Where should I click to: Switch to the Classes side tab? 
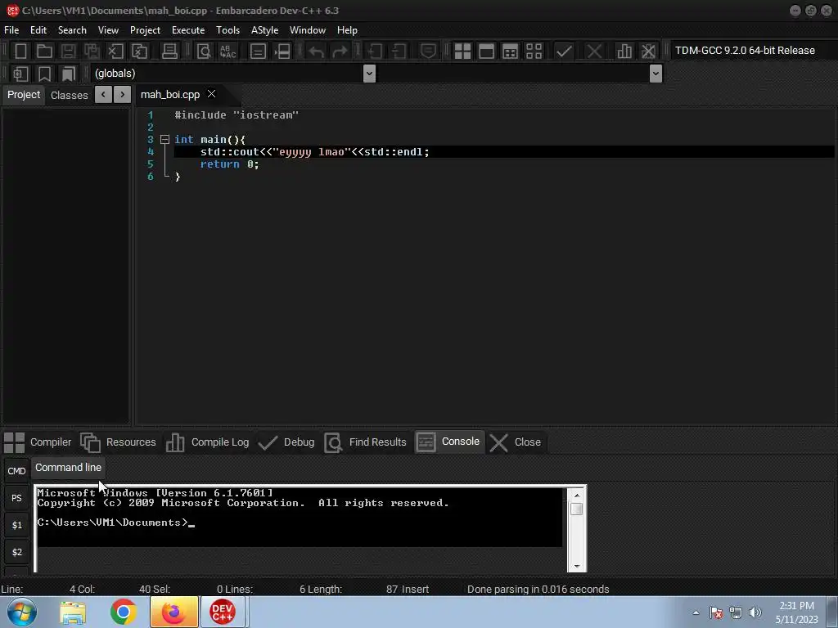point(69,95)
